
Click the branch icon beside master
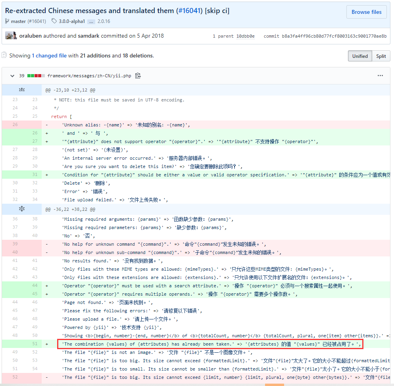[x=7, y=21]
